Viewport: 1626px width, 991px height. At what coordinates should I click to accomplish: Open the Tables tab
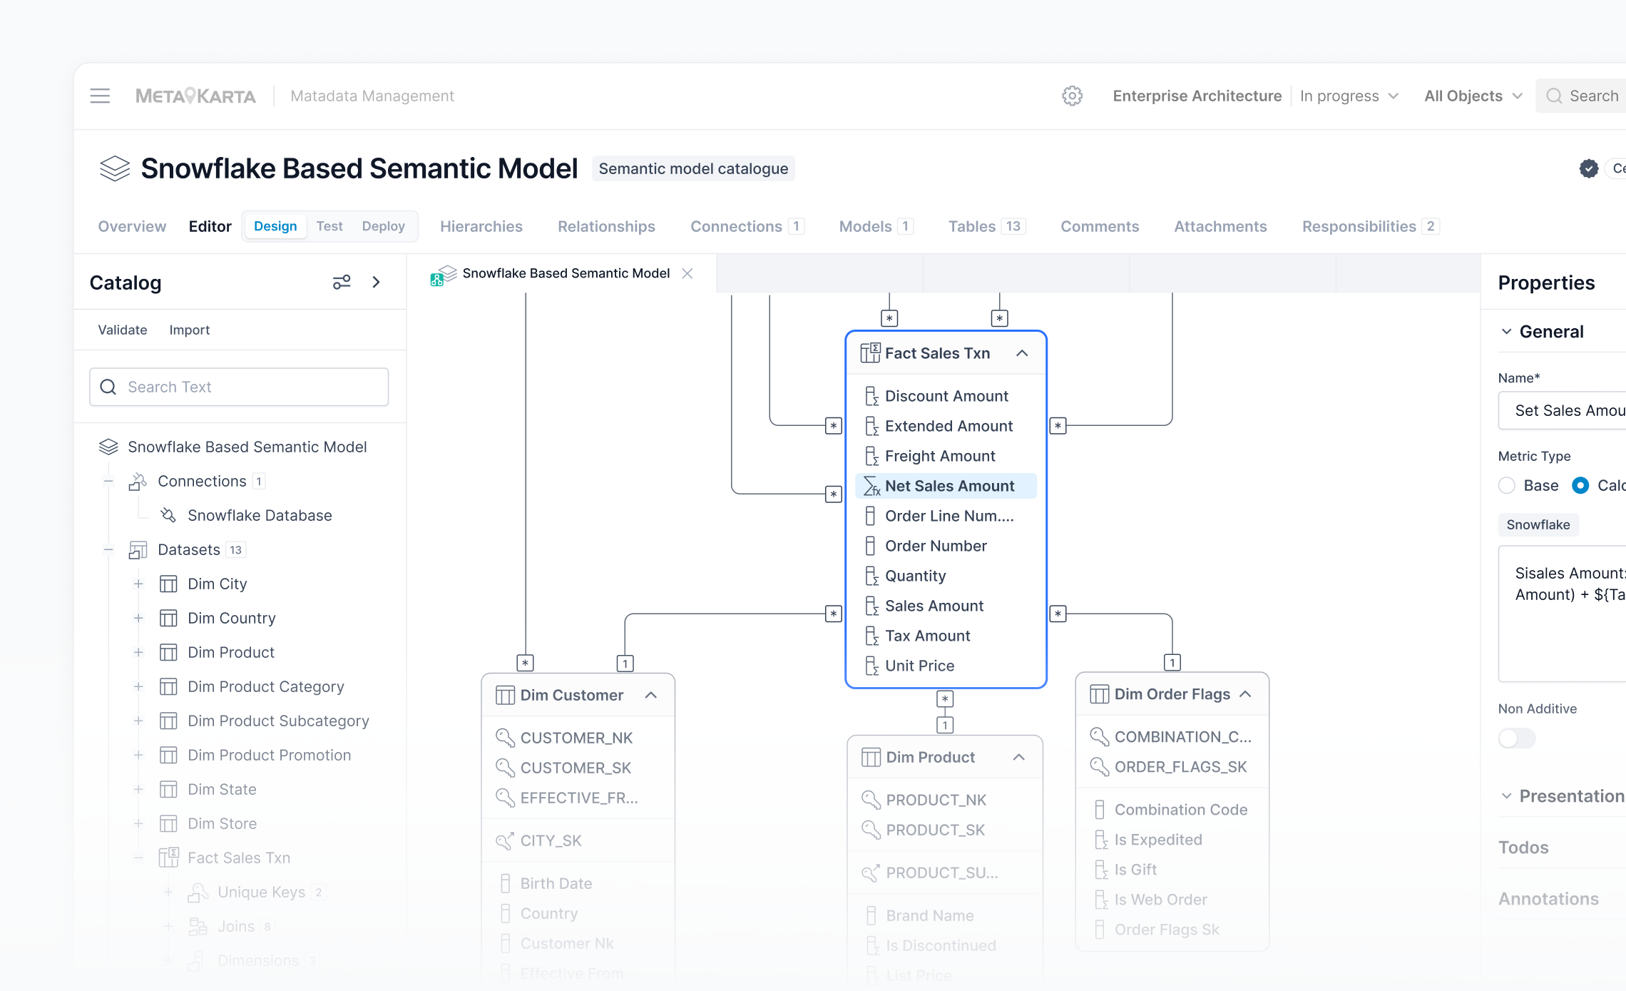pyautogui.click(x=986, y=226)
